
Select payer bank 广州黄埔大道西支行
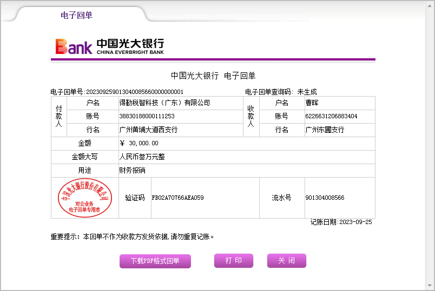pos(148,130)
